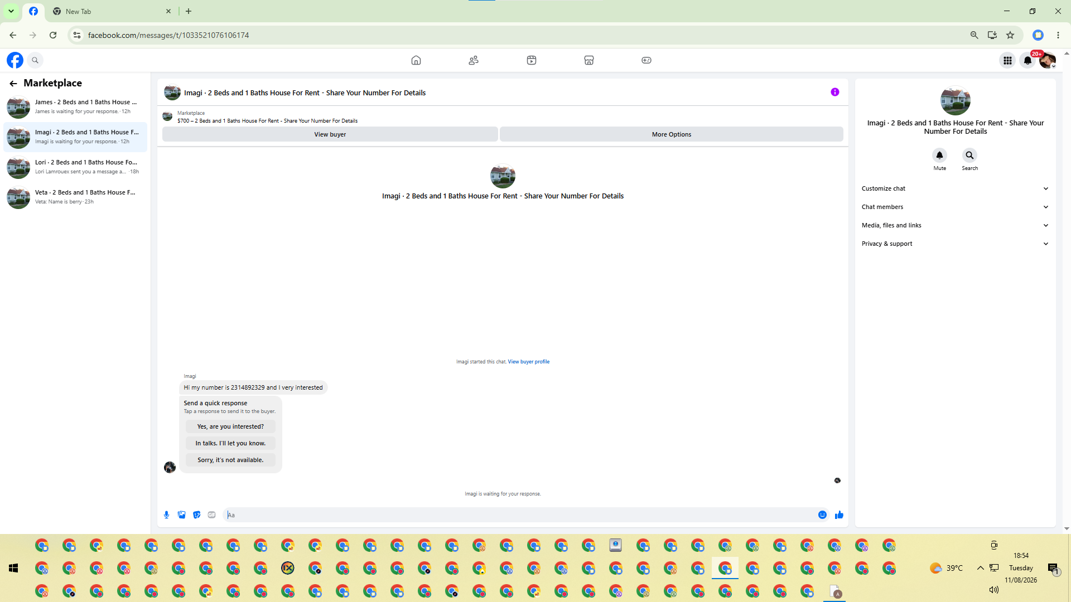This screenshot has height=602, width=1071.
Task: Open Lori conversation in chat list
Action: [x=75, y=167]
